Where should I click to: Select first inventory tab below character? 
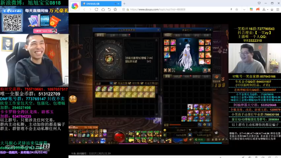coord(168,77)
